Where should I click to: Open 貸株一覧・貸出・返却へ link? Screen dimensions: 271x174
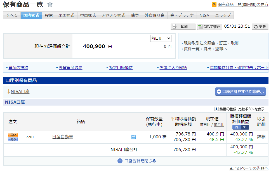tap(205, 49)
